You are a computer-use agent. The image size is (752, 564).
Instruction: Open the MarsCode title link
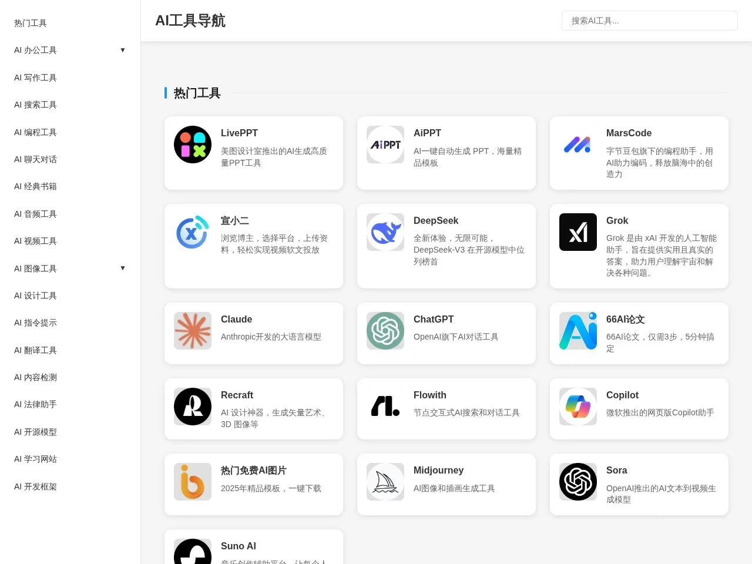pyautogui.click(x=629, y=133)
